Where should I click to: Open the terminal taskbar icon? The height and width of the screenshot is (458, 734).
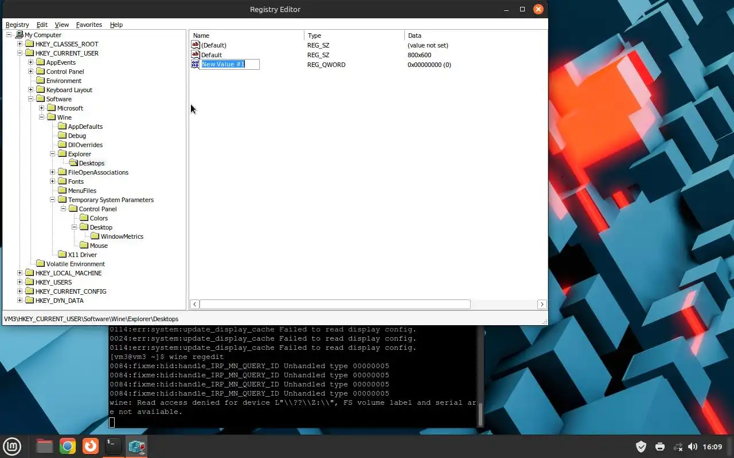click(114, 446)
